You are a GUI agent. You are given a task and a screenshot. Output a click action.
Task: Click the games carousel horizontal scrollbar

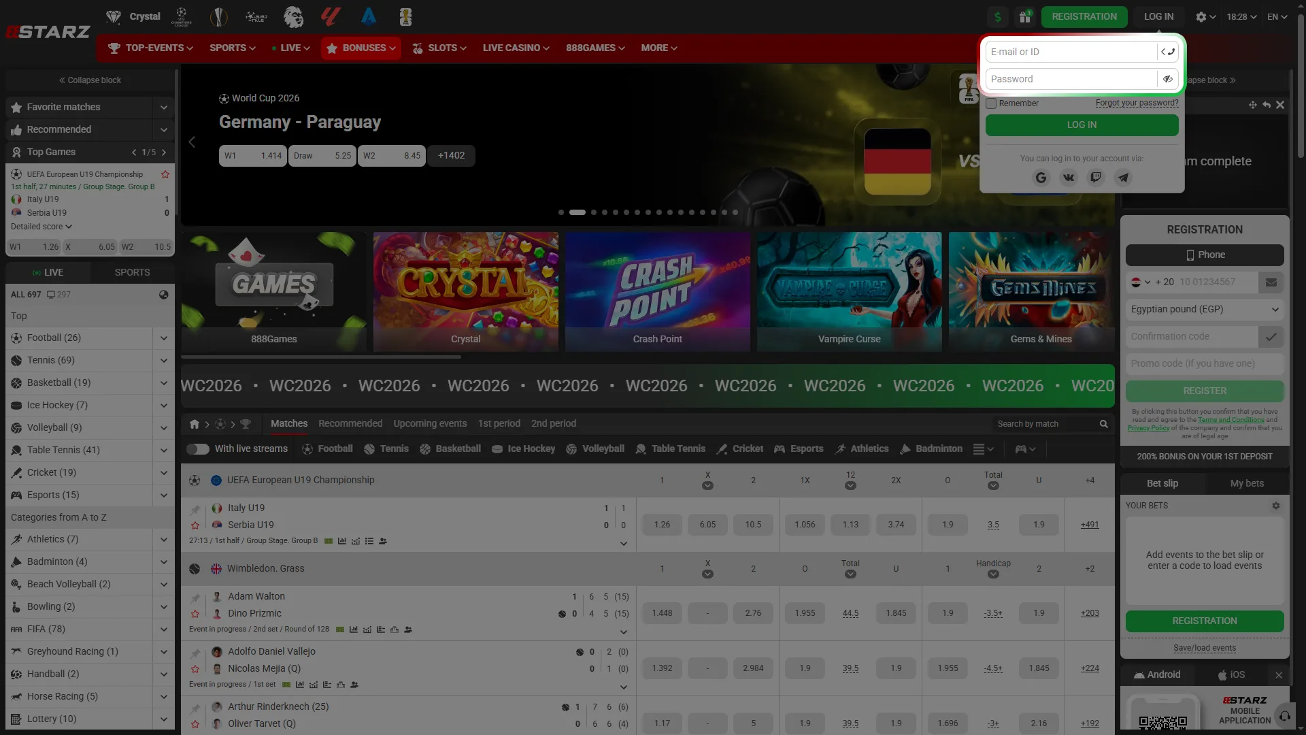[x=320, y=356]
